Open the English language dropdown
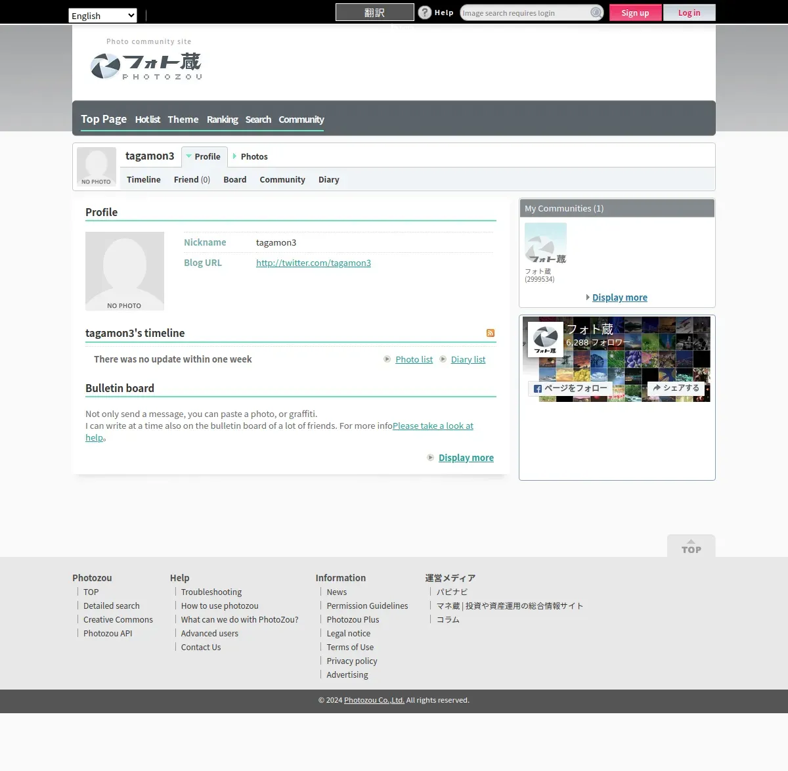788x771 pixels. click(102, 16)
